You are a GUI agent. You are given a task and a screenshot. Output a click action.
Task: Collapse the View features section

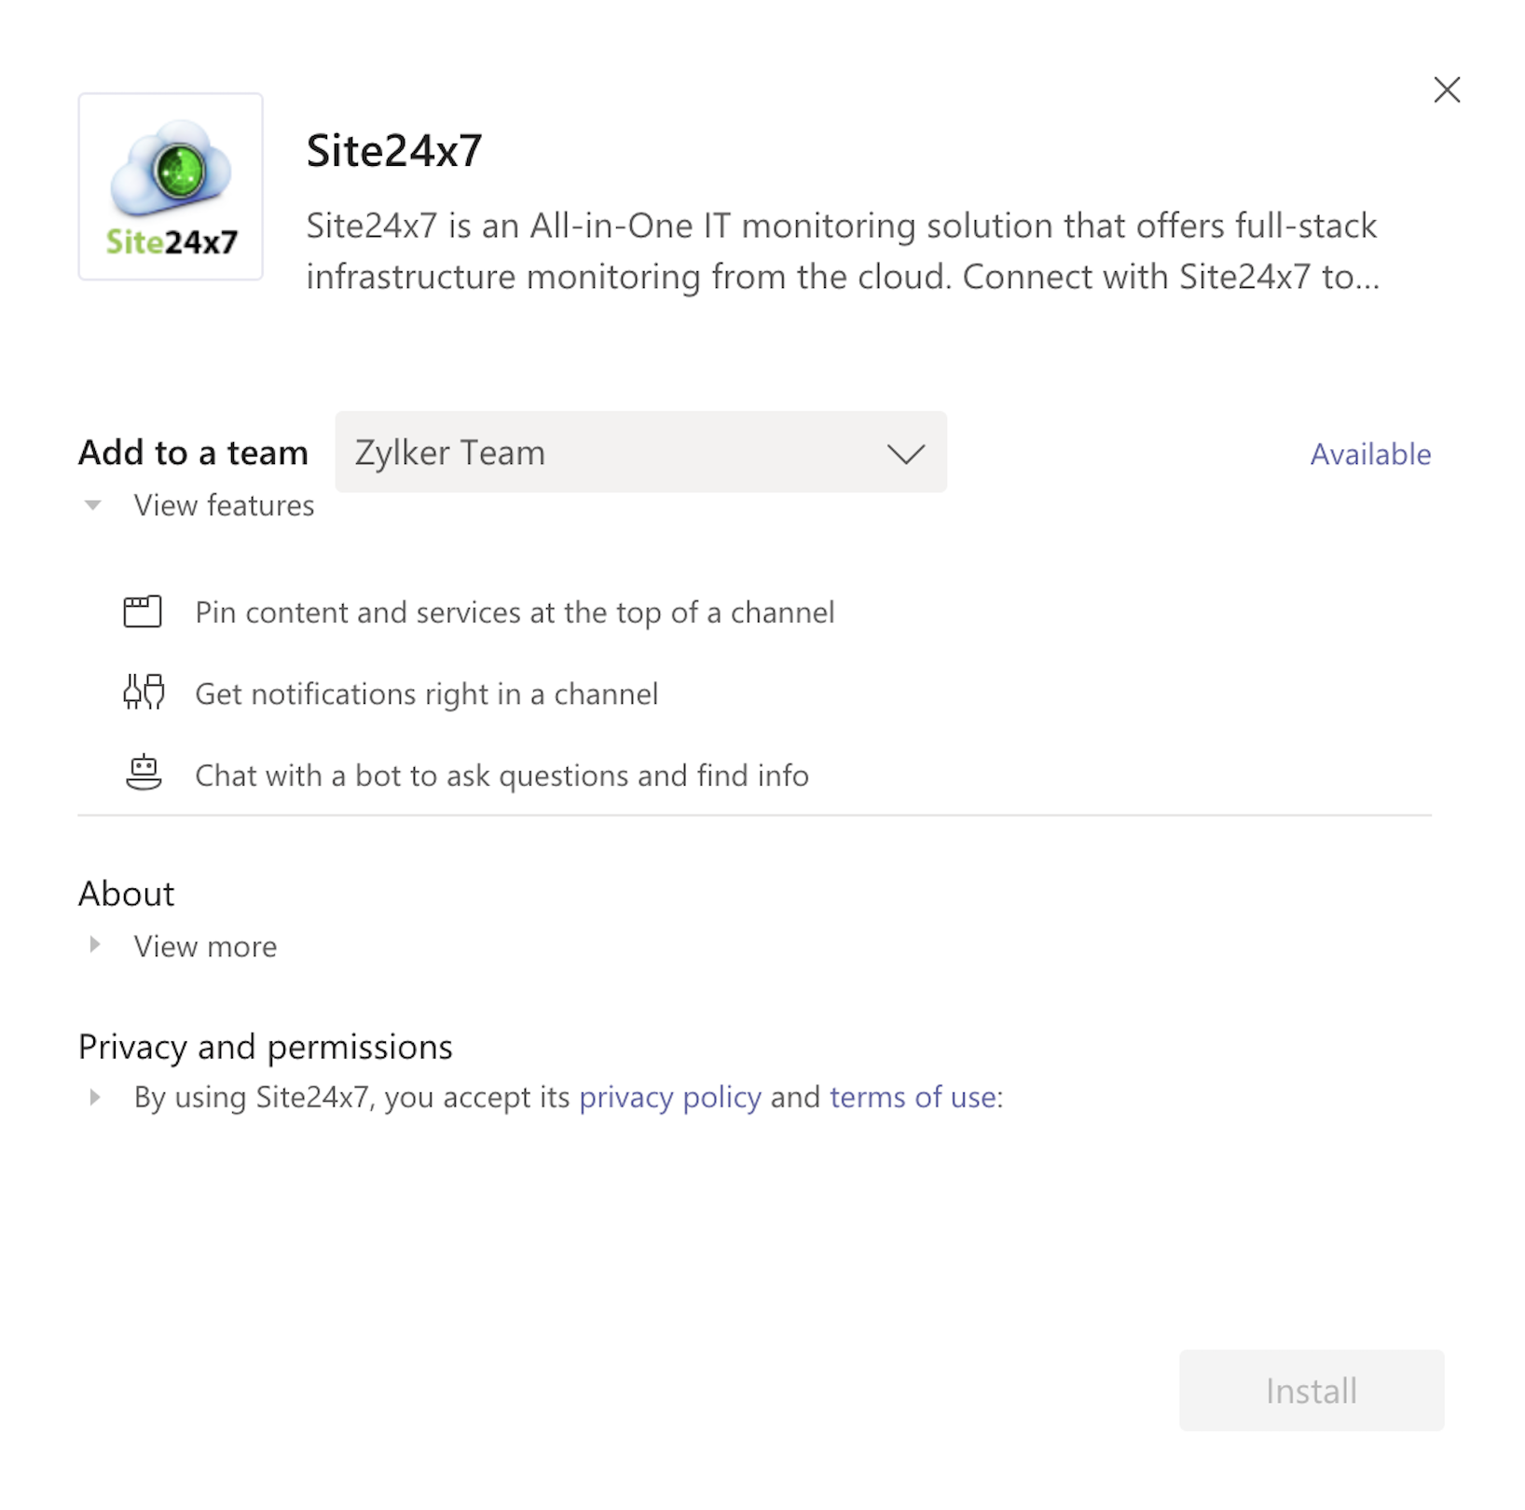pos(93,505)
